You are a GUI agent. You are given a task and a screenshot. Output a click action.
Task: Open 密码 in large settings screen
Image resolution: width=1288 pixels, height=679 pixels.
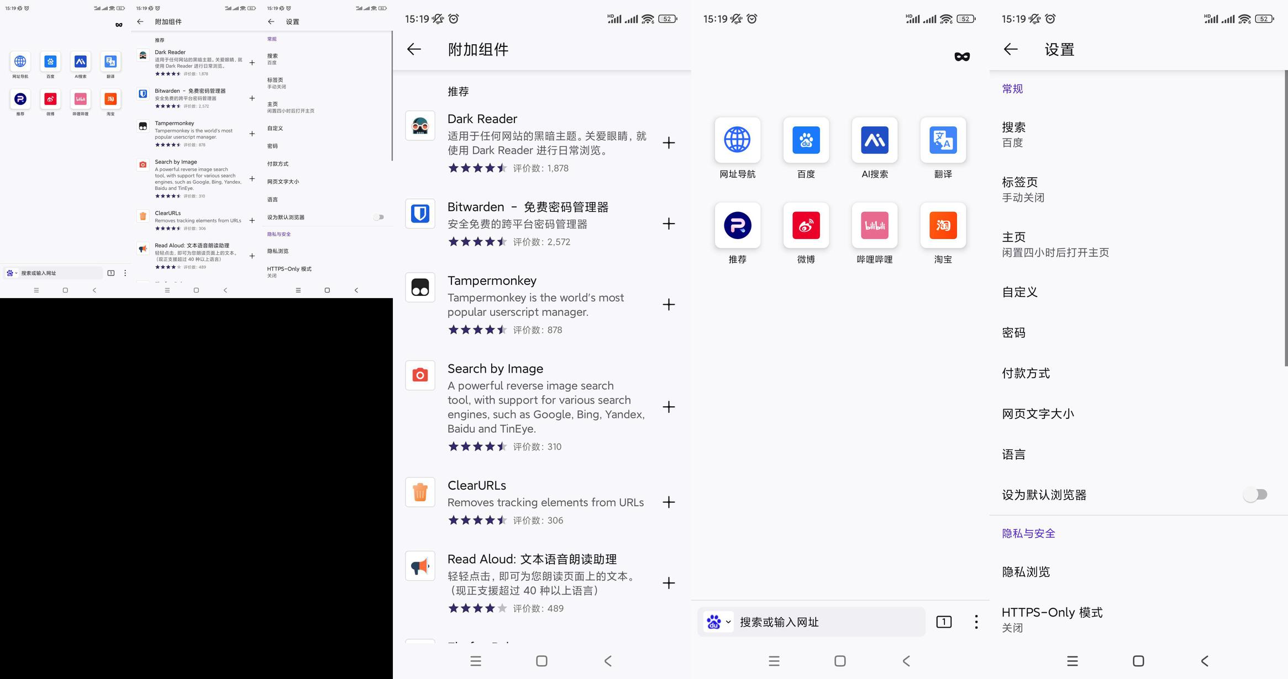1137,332
